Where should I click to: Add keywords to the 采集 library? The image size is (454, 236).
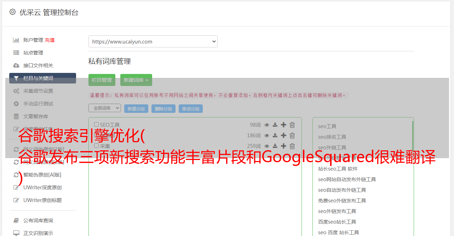[283, 146]
